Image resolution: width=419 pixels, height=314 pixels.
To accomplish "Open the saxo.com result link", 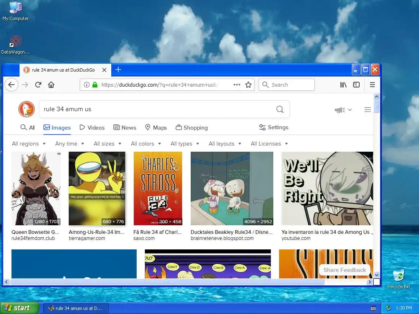I will pyautogui.click(x=144, y=238).
